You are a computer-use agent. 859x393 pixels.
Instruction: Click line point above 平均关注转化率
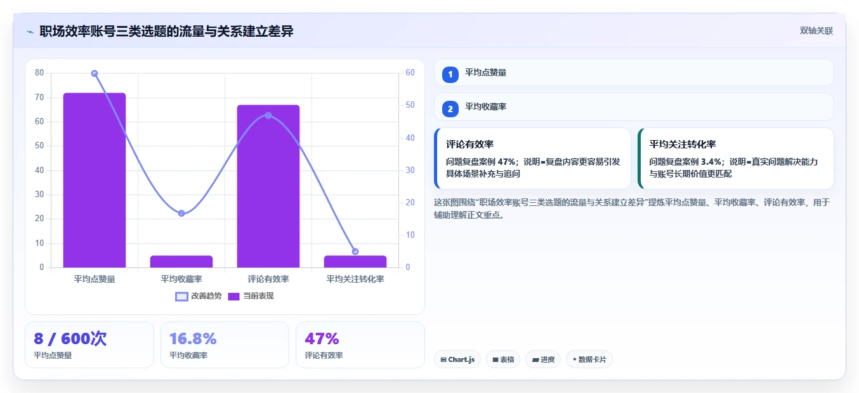tap(355, 252)
